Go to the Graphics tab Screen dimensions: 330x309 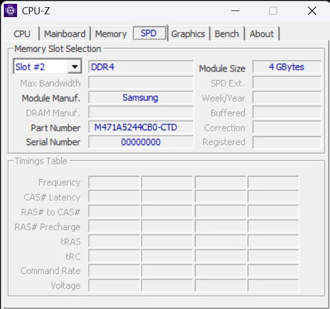coord(188,34)
